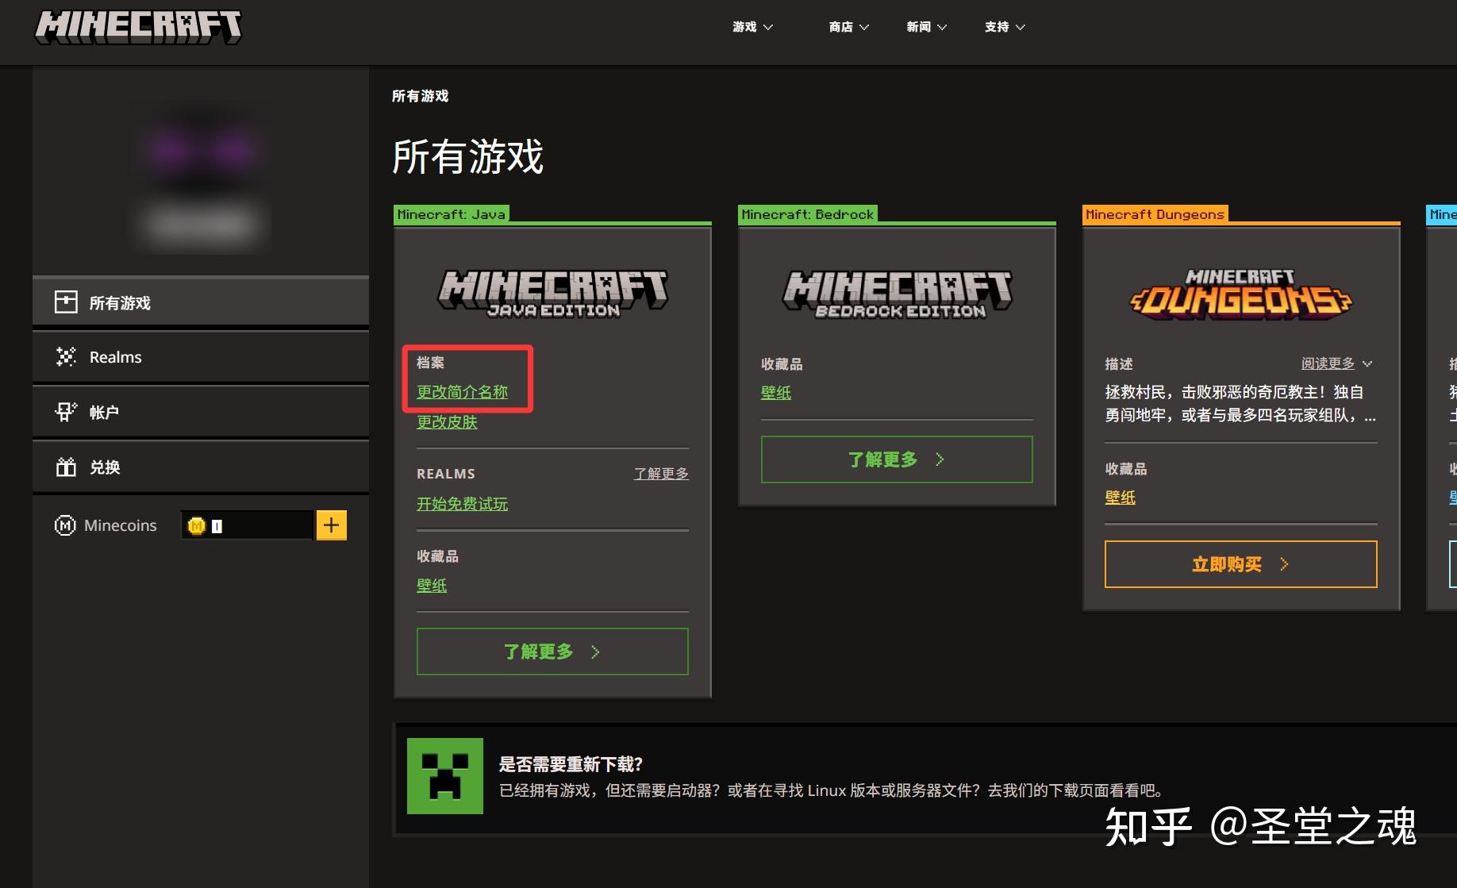Click the Minecraft Dungeons logo

pyautogui.click(x=1241, y=294)
